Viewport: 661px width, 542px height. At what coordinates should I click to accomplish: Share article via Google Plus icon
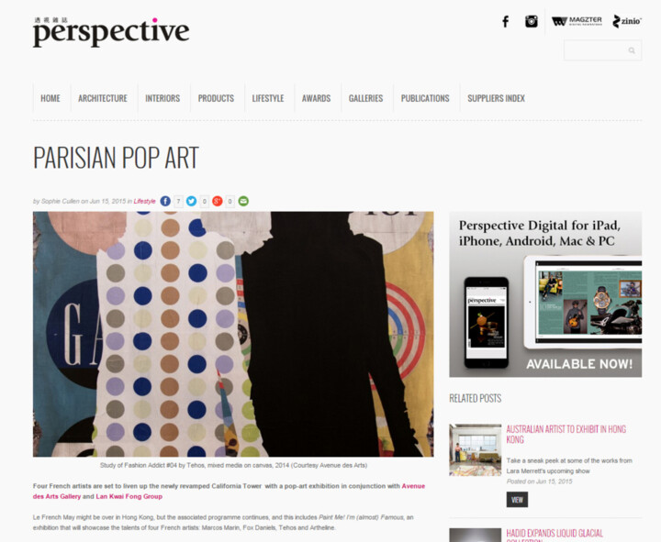[x=217, y=202]
